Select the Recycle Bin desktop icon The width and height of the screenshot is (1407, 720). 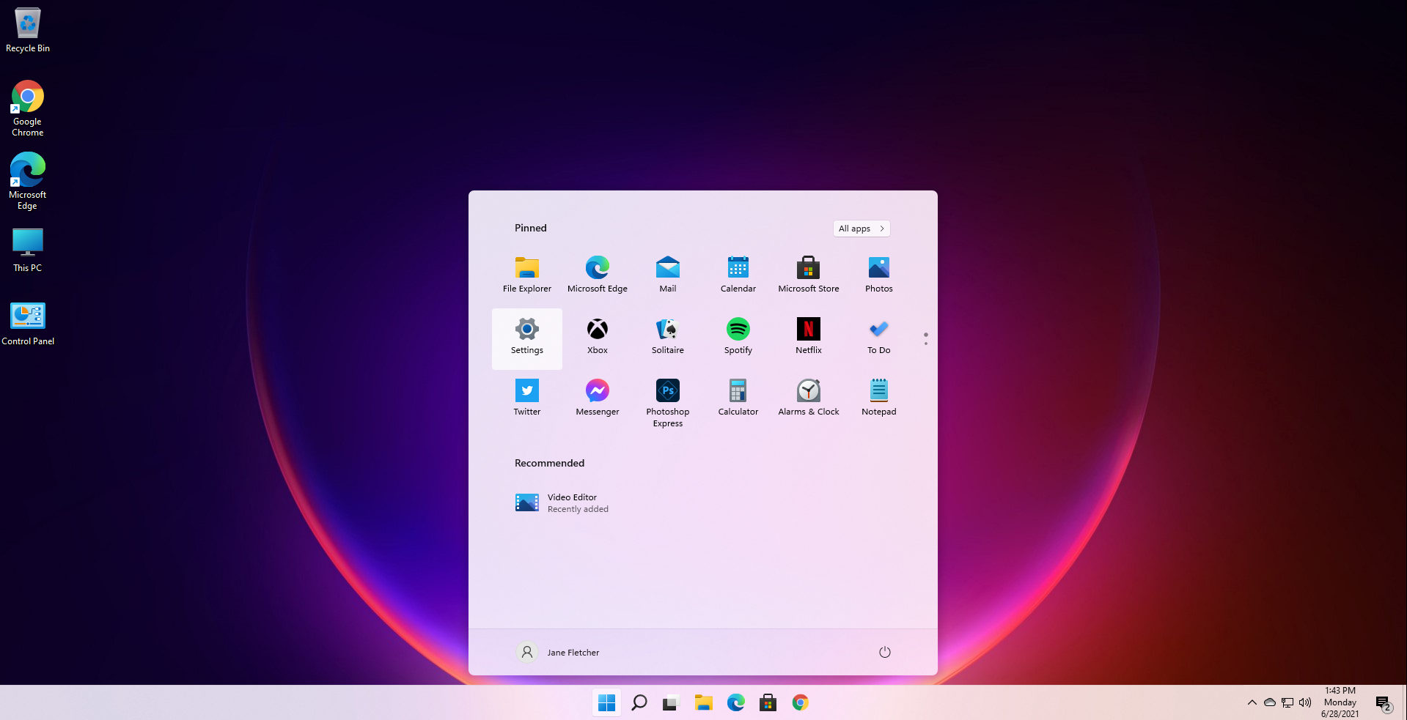click(x=28, y=31)
